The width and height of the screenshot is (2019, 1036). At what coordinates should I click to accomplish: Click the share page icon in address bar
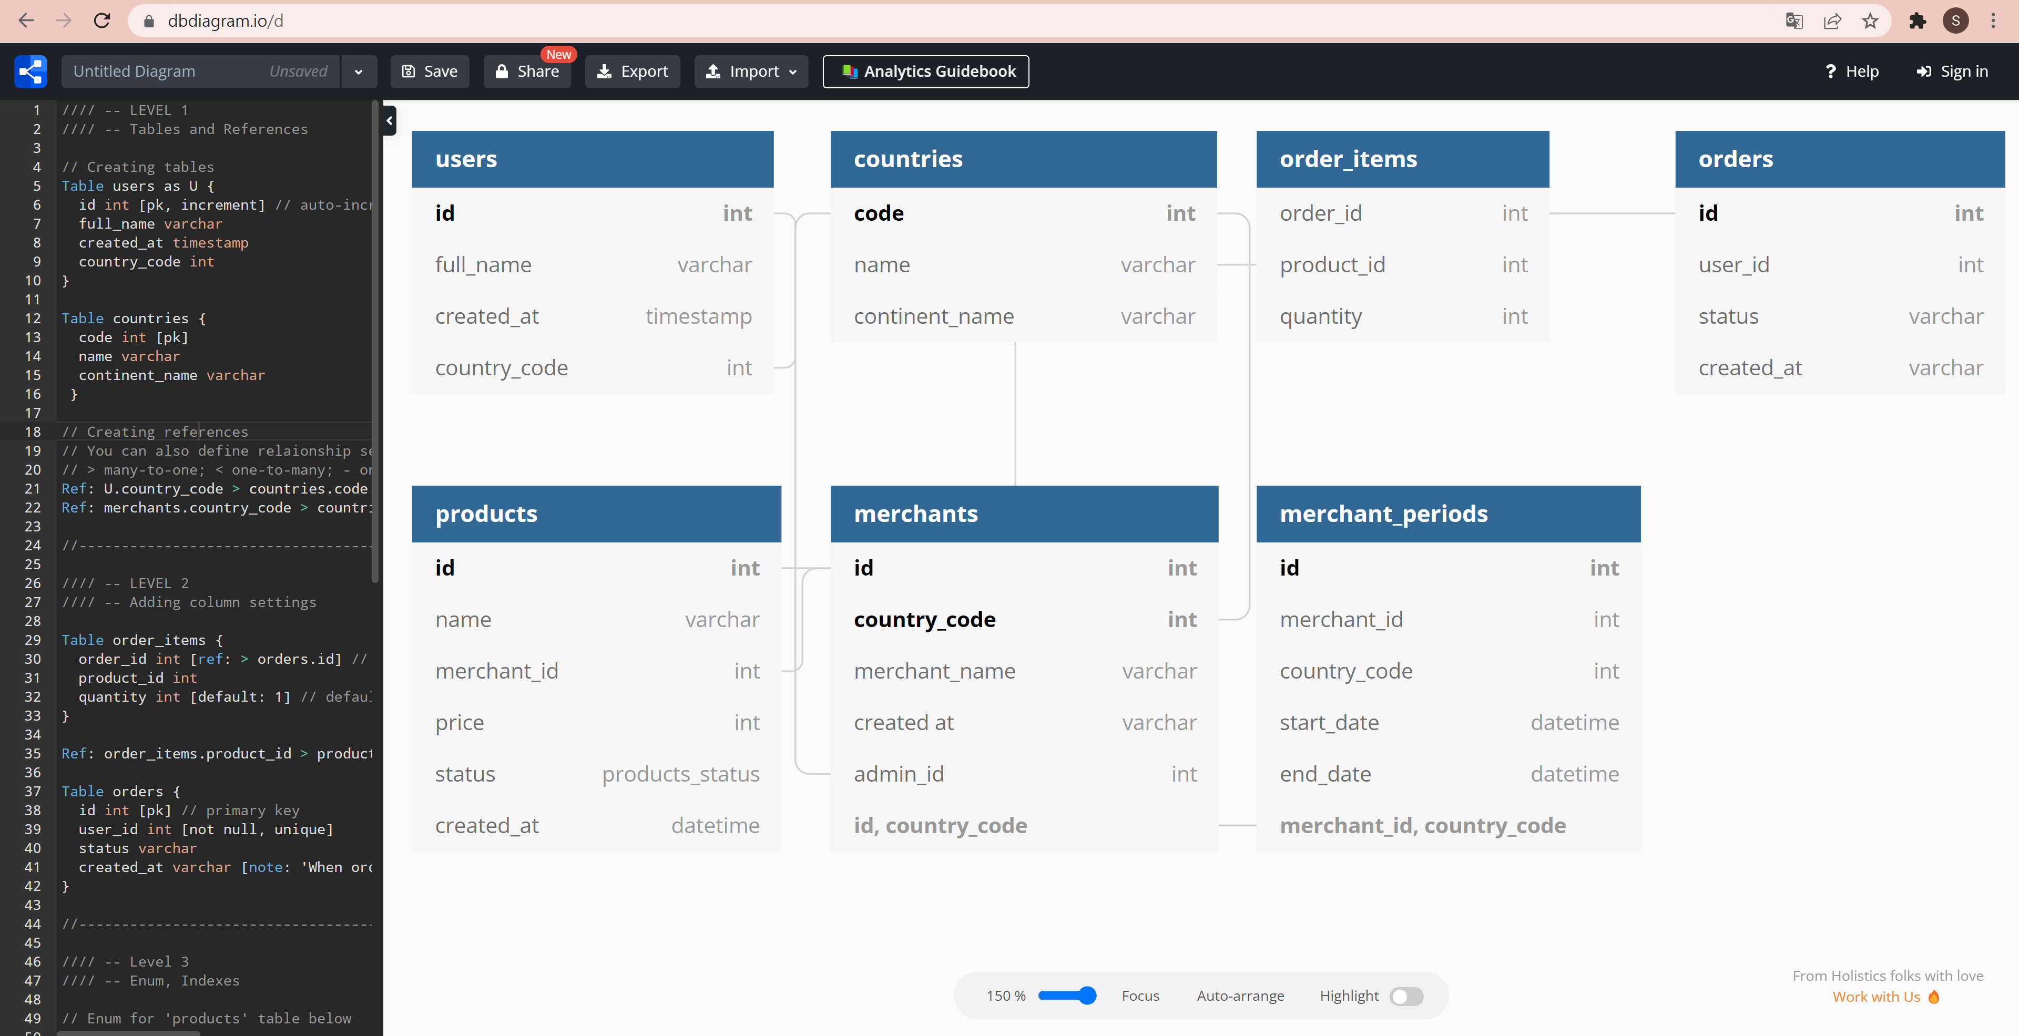(x=1832, y=21)
